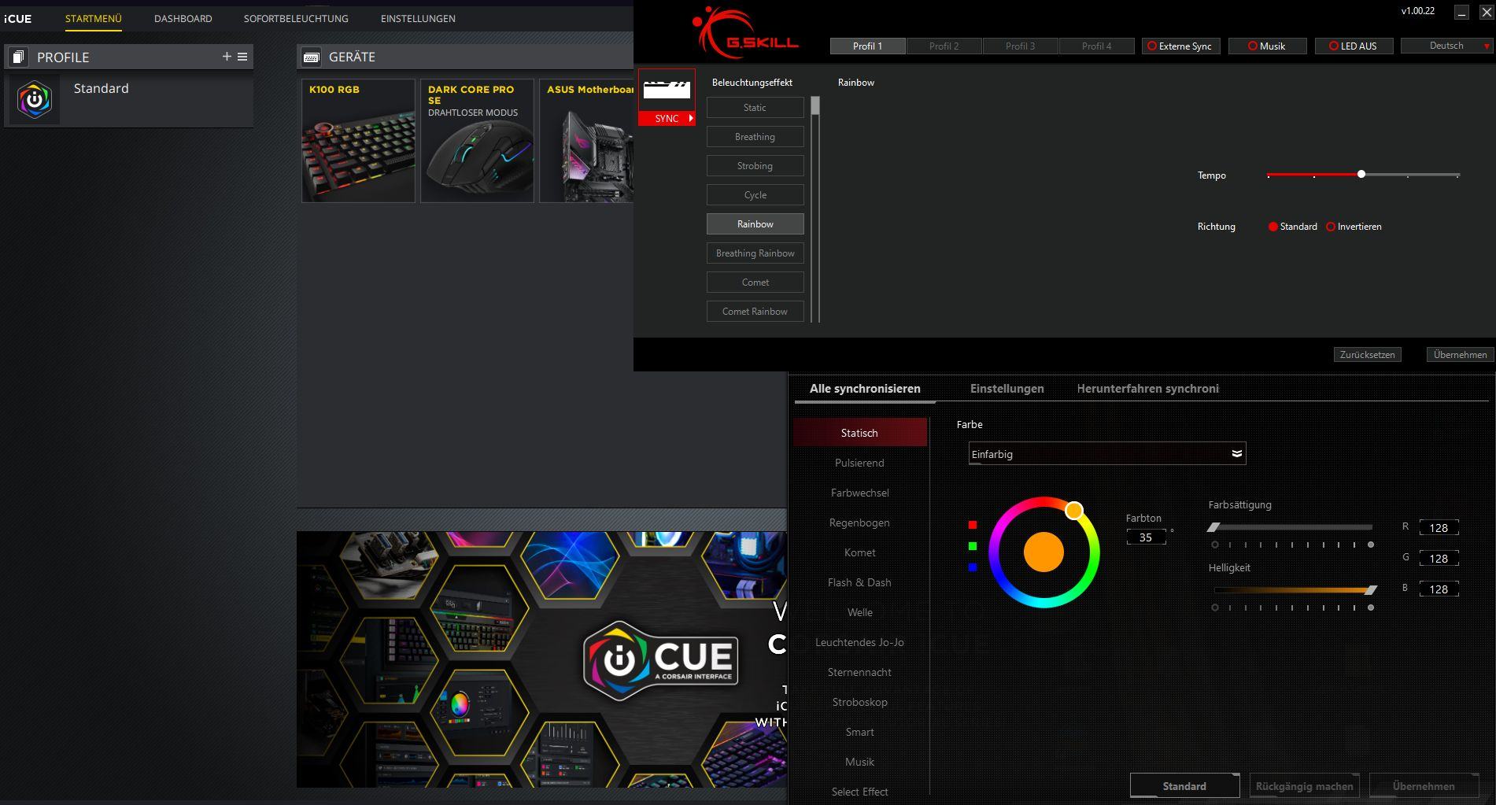1496x805 pixels.
Task: Open SOFORTBELEUCHTUNG in iCUE
Action: coord(296,18)
